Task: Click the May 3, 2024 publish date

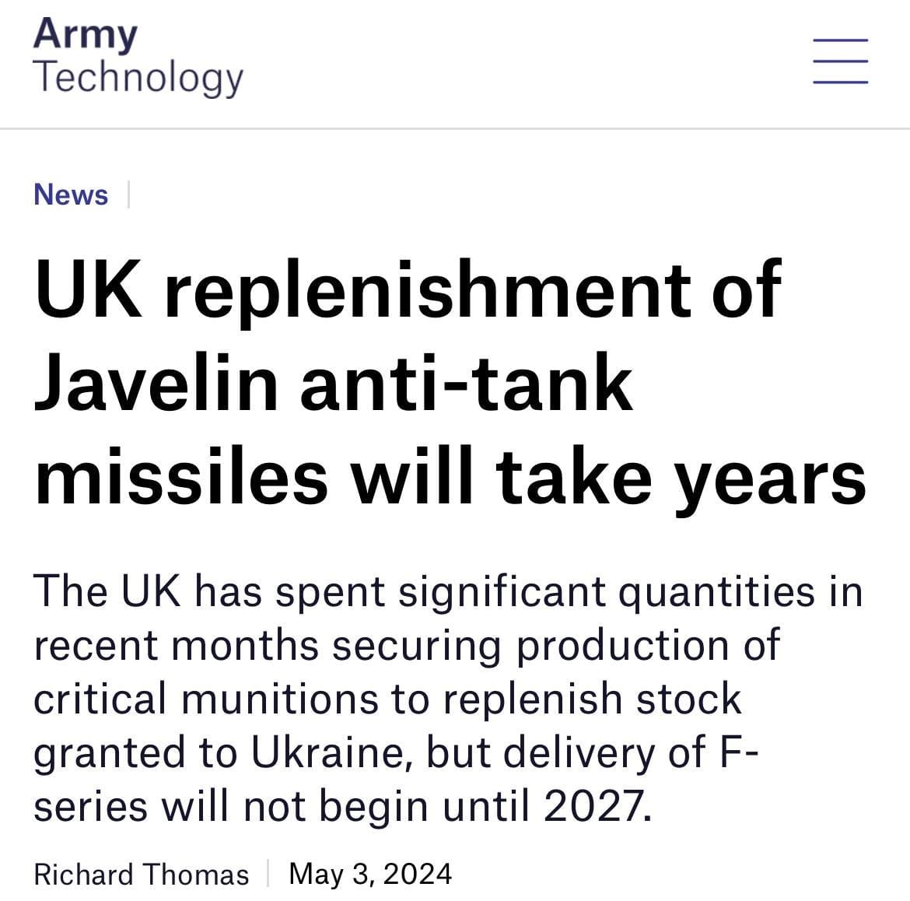Action: (370, 875)
